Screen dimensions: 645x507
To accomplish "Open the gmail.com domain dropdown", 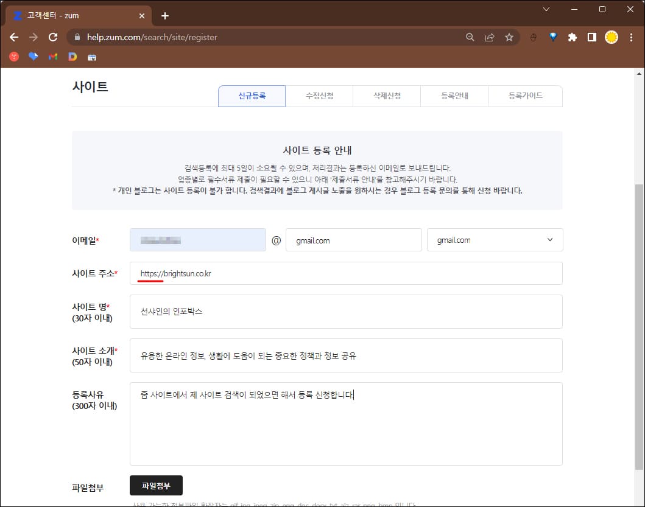I will tap(495, 240).
